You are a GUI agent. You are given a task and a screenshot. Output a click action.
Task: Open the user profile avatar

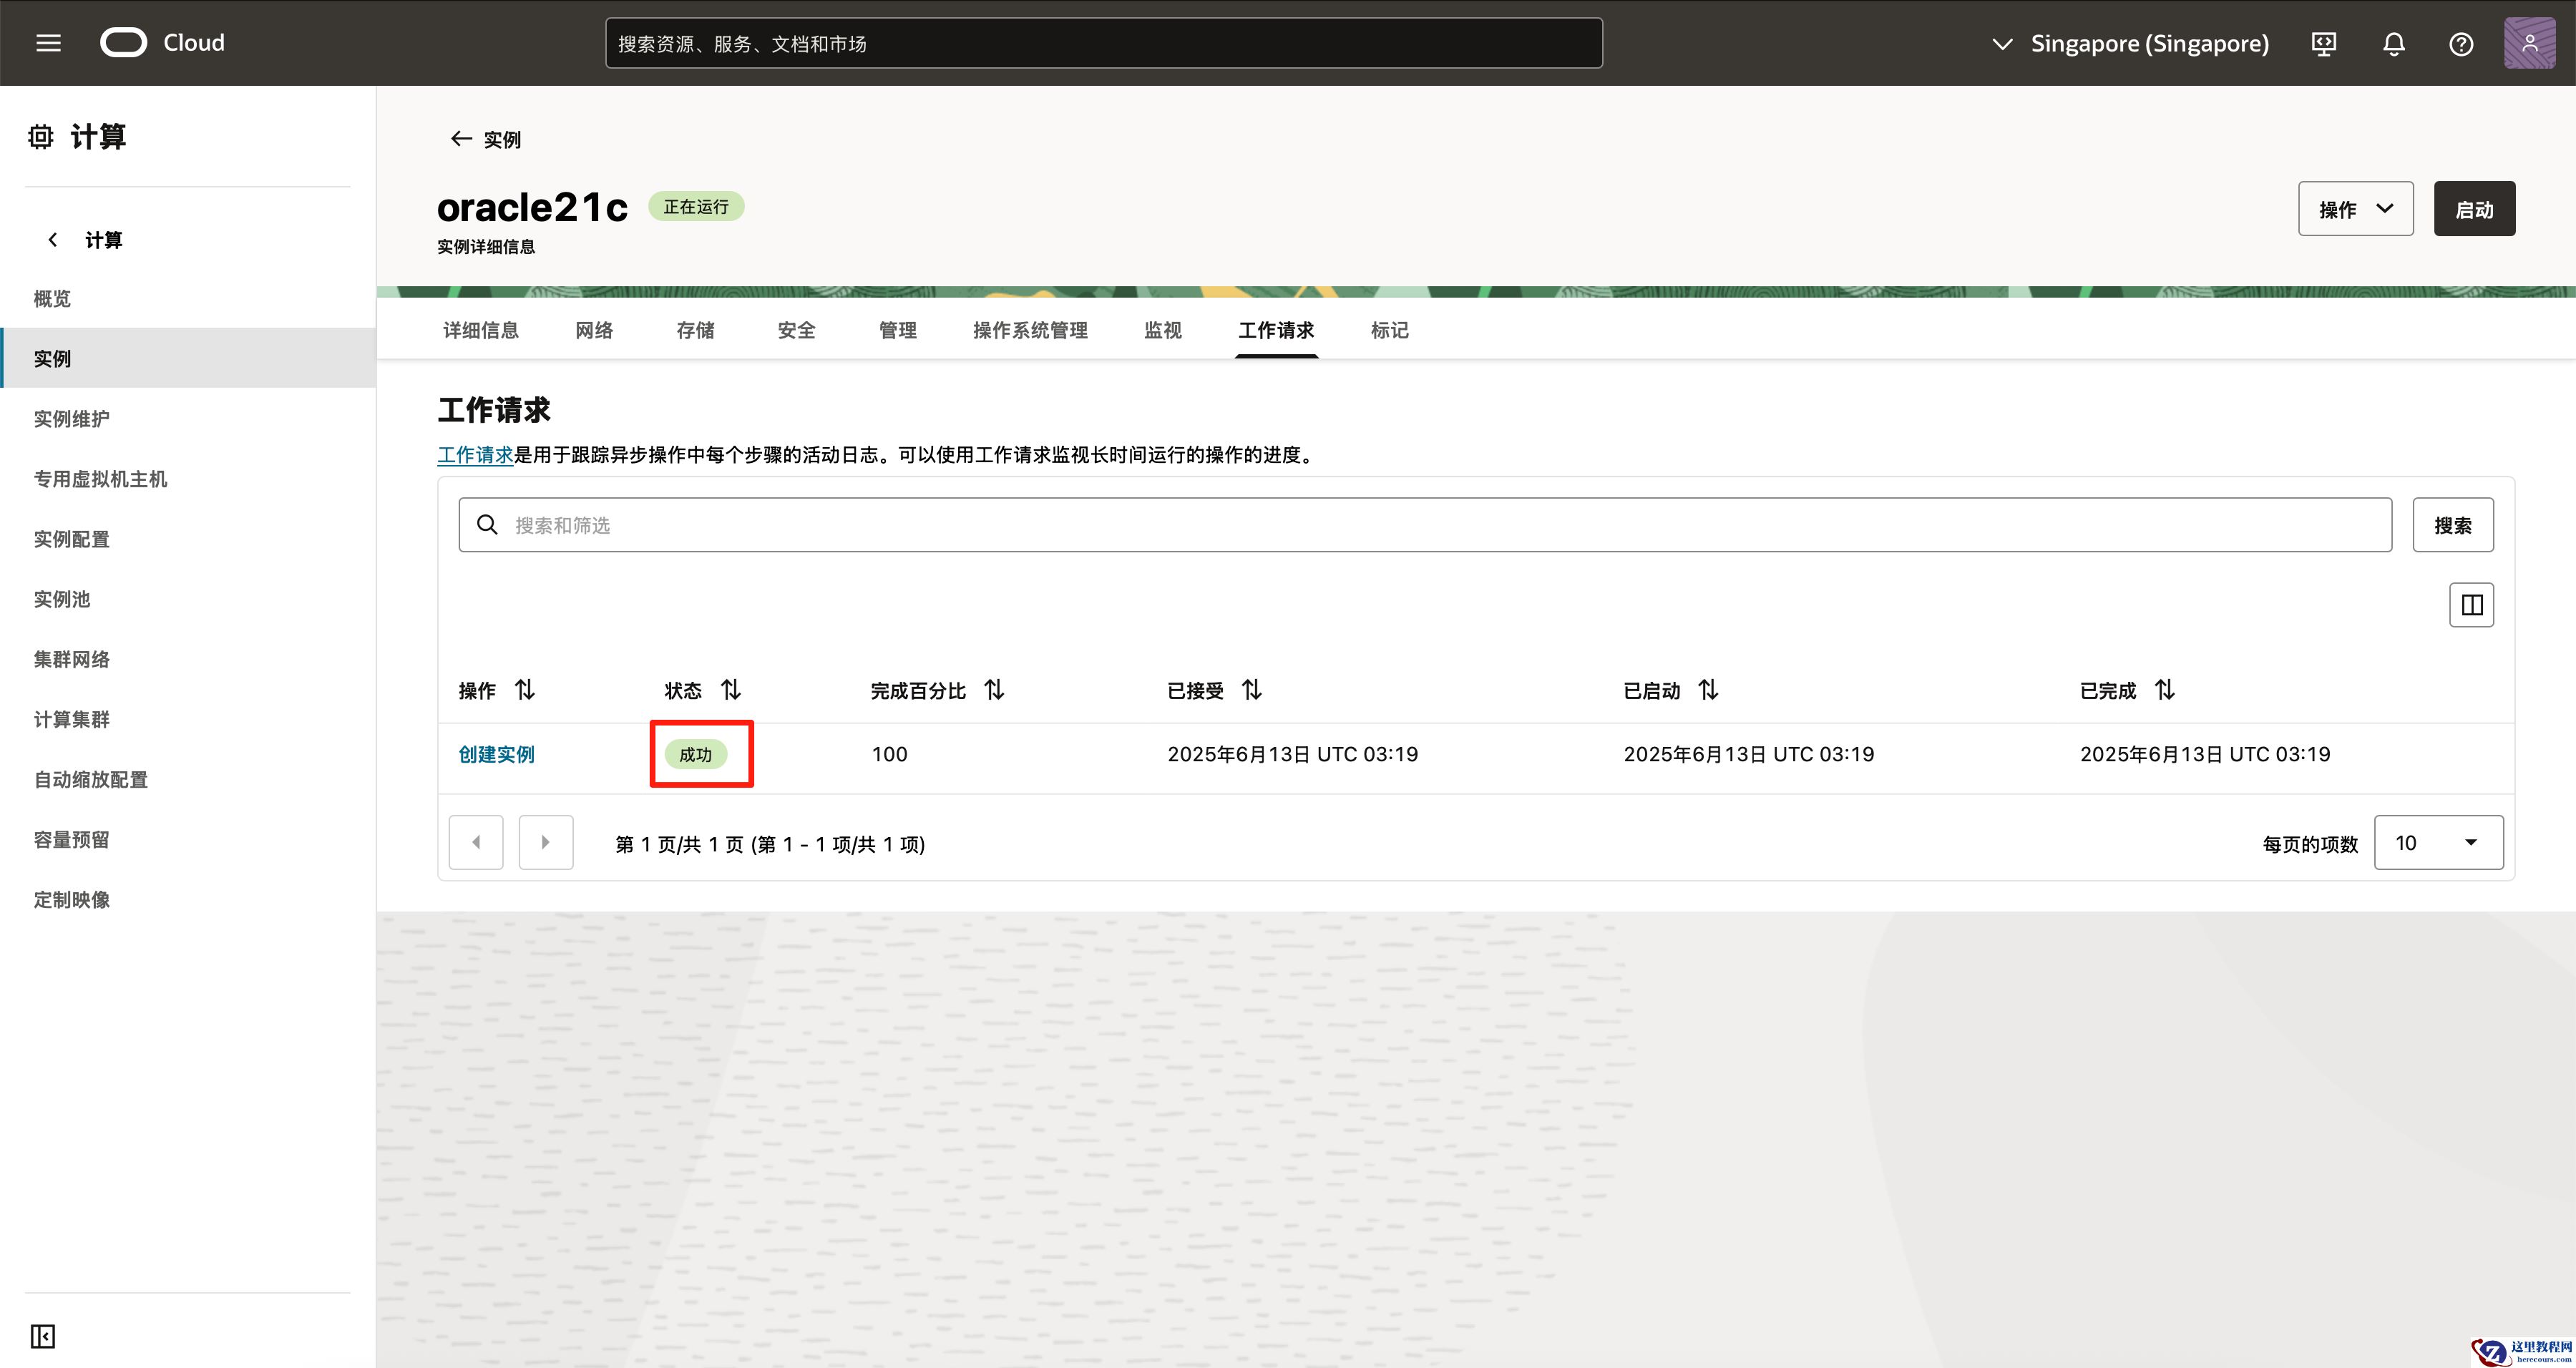coord(2529,43)
